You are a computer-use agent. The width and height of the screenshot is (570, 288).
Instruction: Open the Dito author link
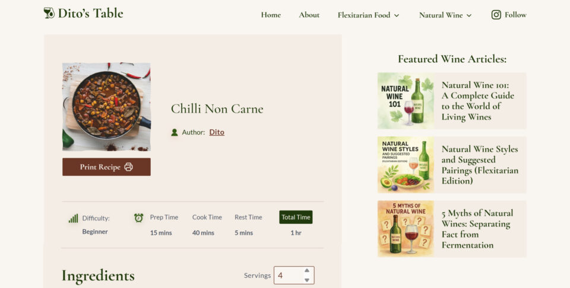coord(217,132)
